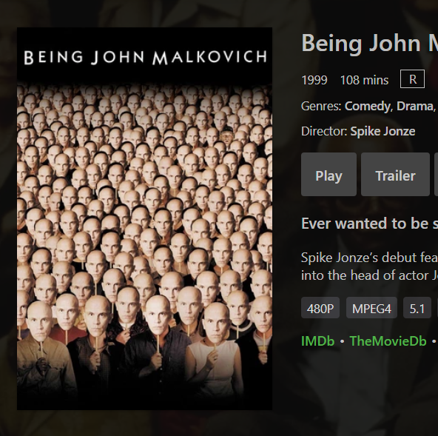Click the 'Director:' label
Screen dimensions: 438x436
324,131
